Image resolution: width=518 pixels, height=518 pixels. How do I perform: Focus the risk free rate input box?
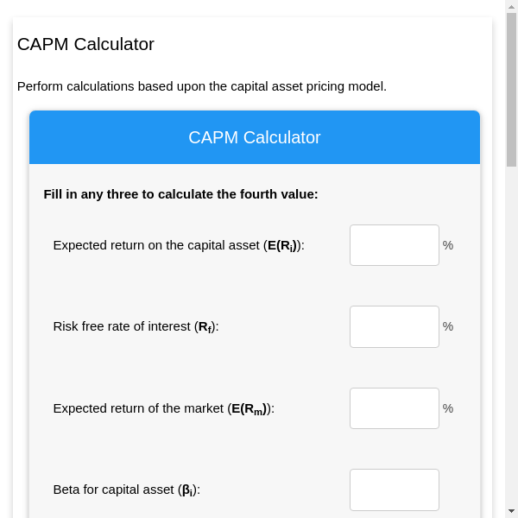tap(394, 326)
